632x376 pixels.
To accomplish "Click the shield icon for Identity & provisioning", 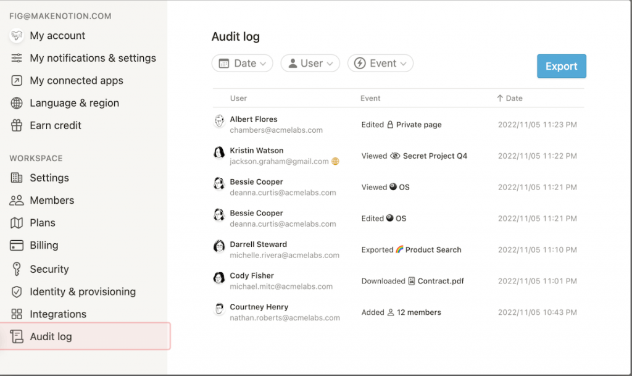I will (x=17, y=291).
